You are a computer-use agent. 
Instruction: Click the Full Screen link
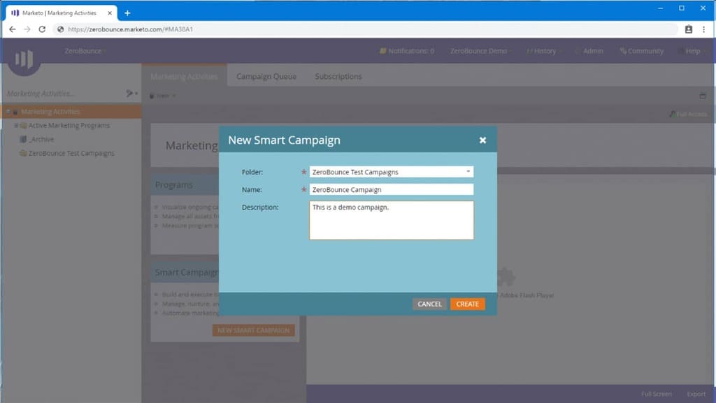pyautogui.click(x=656, y=394)
